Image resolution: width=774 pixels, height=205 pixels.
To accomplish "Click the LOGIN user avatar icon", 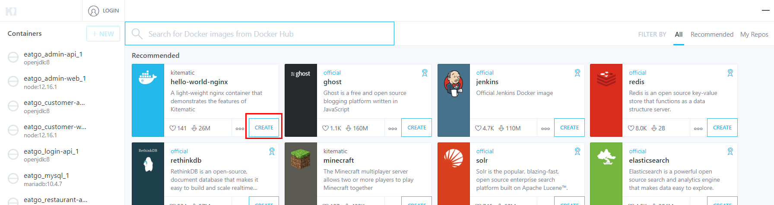I will point(93,11).
